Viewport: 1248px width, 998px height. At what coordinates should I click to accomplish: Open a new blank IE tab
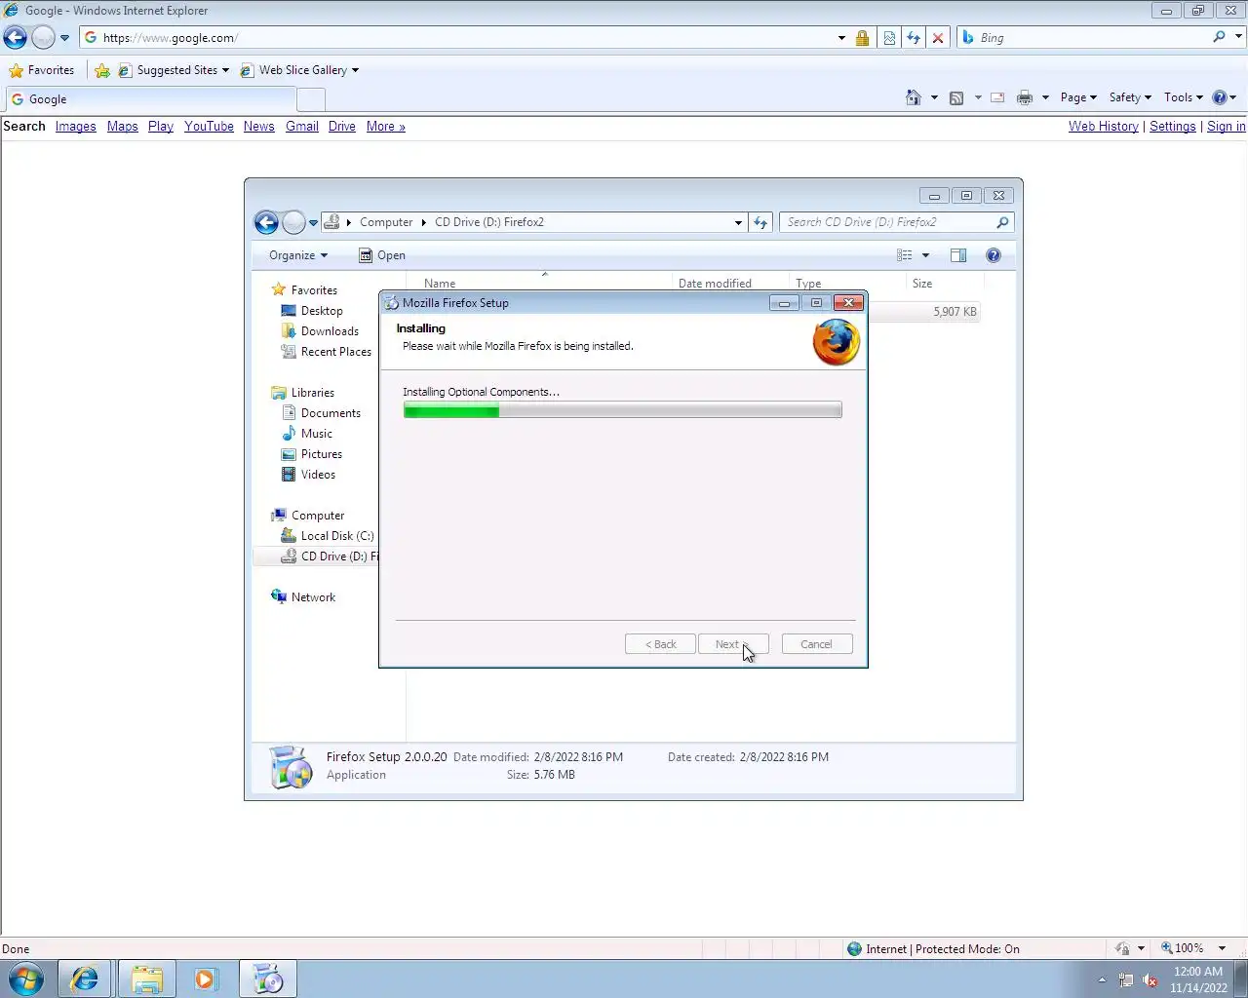311,99
